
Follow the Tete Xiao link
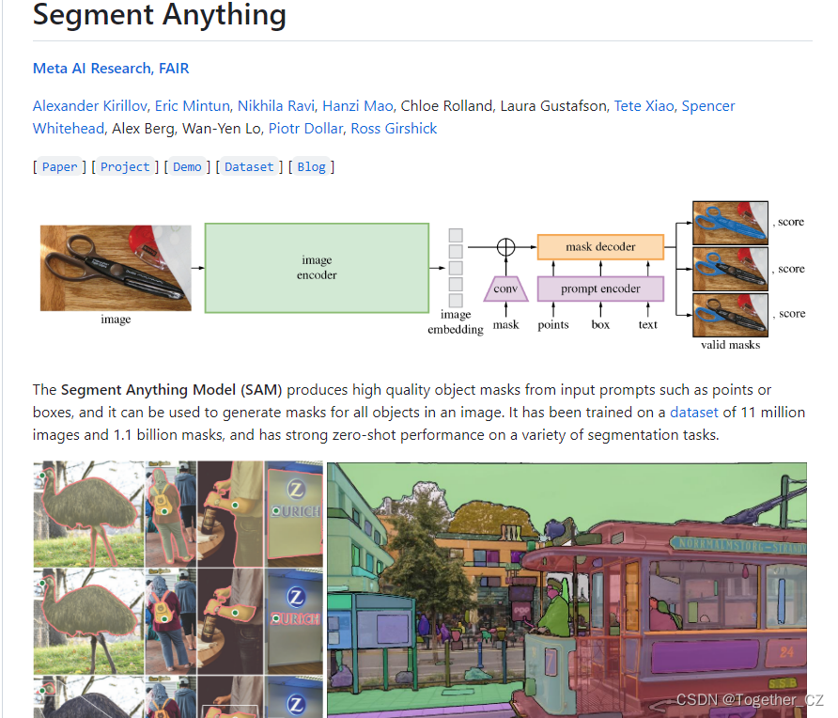point(644,106)
